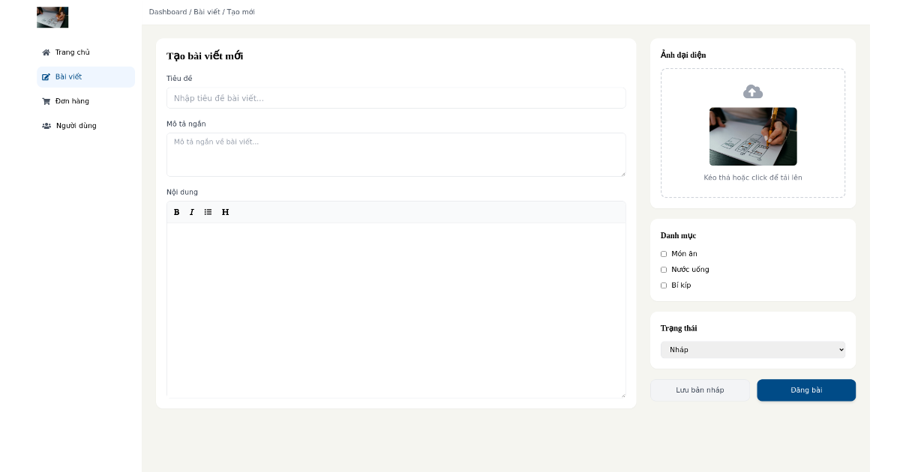Click the Kéo thả hoặc click để tải lên text

click(753, 178)
